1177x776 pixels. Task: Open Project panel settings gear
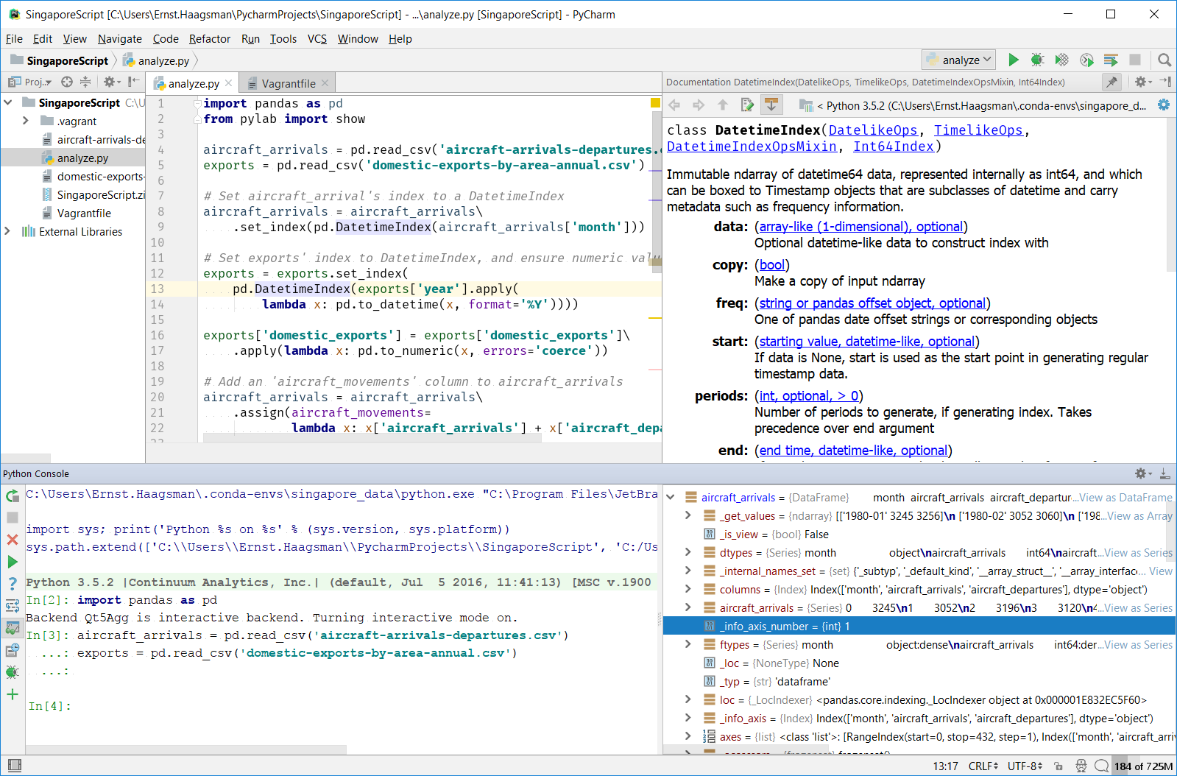click(x=111, y=82)
